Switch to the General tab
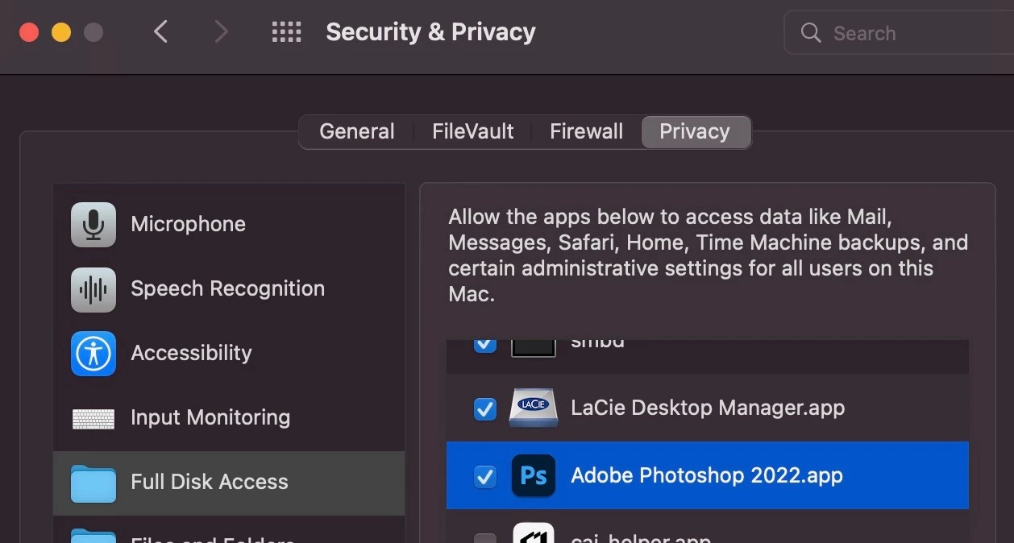1014x543 pixels. pos(357,132)
